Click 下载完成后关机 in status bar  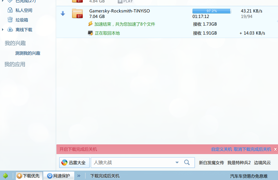click(105, 176)
